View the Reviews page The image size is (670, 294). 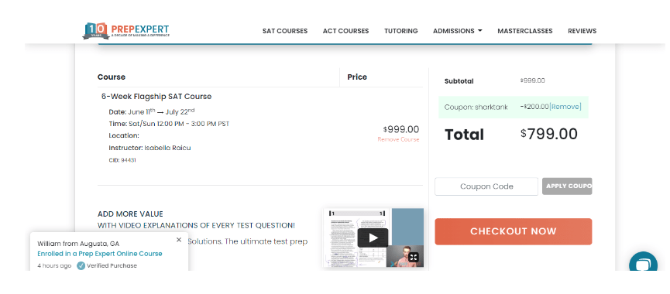582,31
